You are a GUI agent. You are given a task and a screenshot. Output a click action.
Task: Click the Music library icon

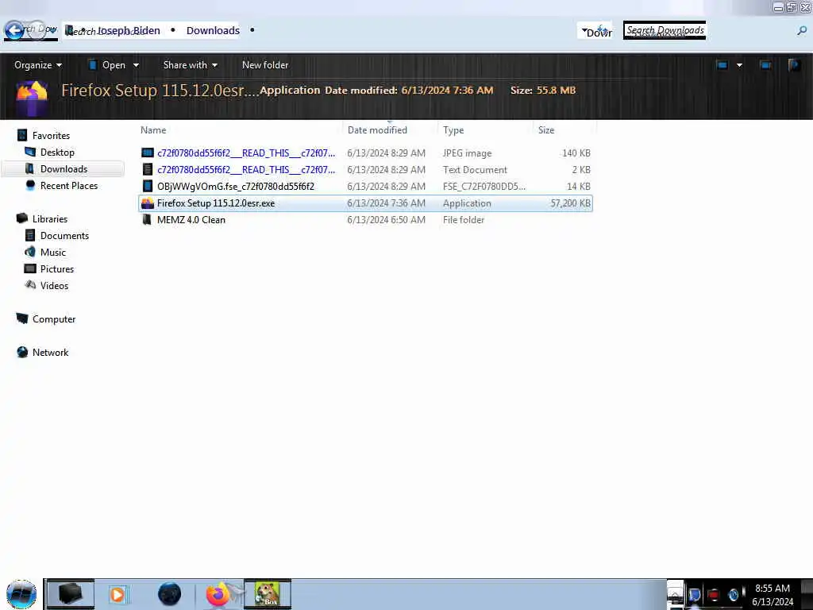[30, 252]
